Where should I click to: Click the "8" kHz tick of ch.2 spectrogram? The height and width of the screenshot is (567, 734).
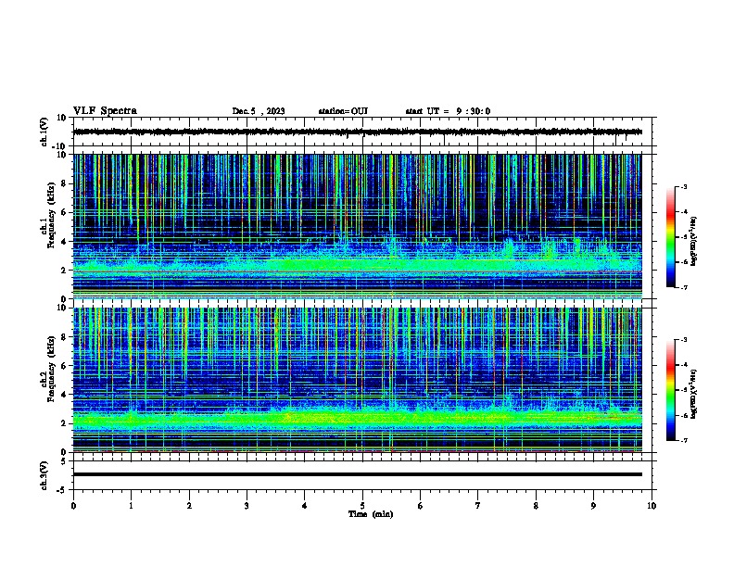point(64,337)
